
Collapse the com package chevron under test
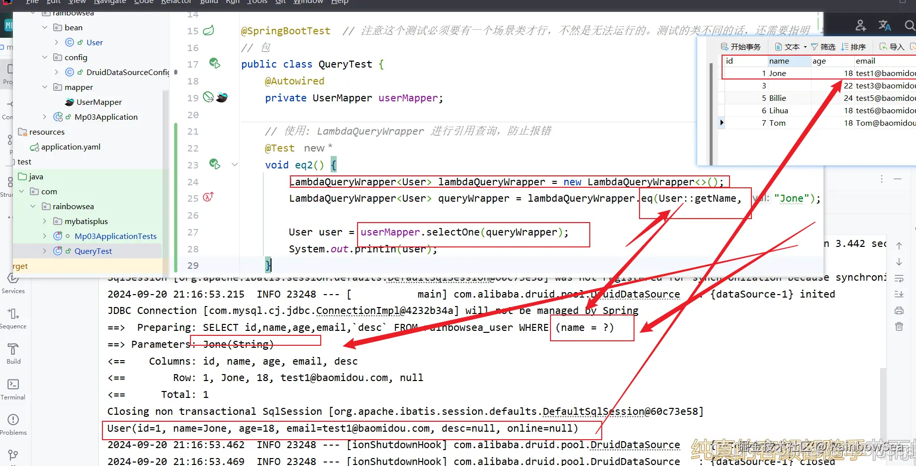pos(21,191)
